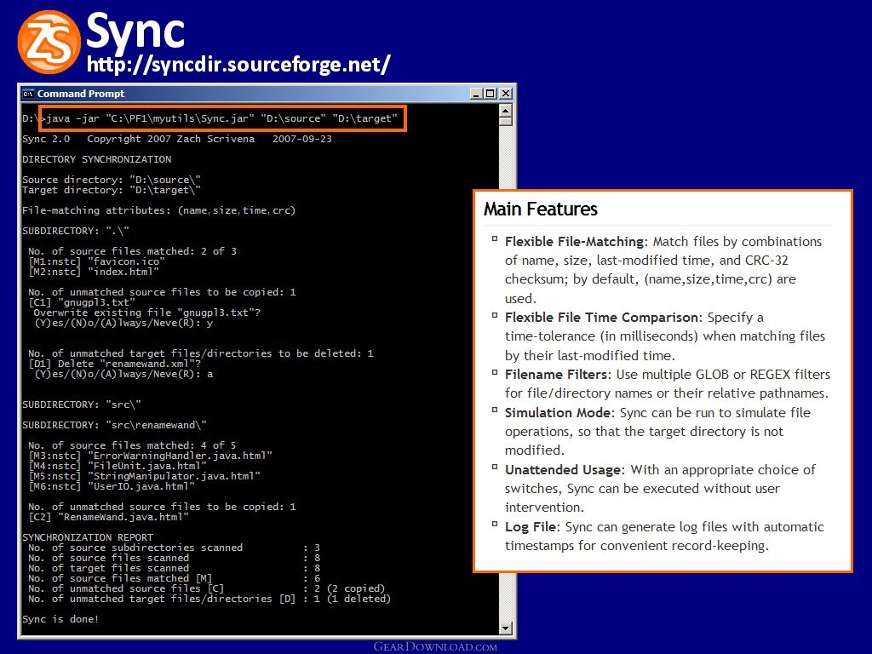Image resolution: width=872 pixels, height=654 pixels.
Task: Click "No. of source files matched: 4 of 5"
Action: point(132,445)
